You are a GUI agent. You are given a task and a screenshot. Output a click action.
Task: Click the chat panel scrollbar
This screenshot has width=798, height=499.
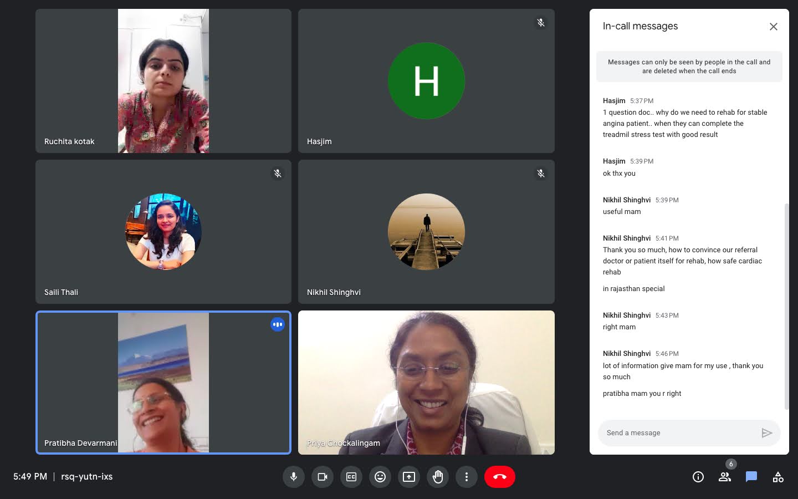(x=786, y=306)
